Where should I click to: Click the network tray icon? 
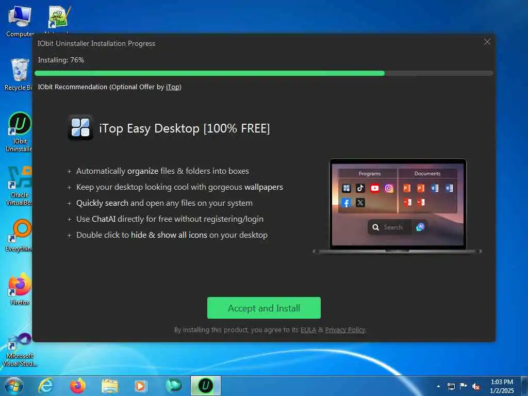[x=451, y=386]
